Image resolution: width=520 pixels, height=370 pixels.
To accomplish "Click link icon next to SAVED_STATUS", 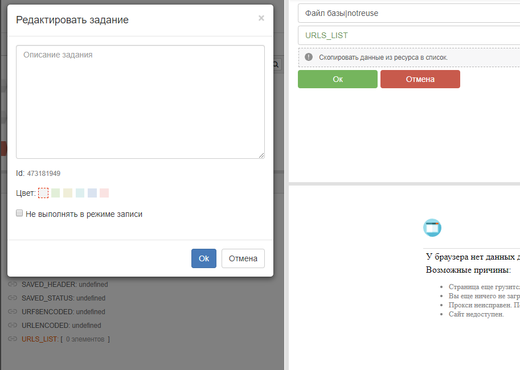I will point(13,298).
